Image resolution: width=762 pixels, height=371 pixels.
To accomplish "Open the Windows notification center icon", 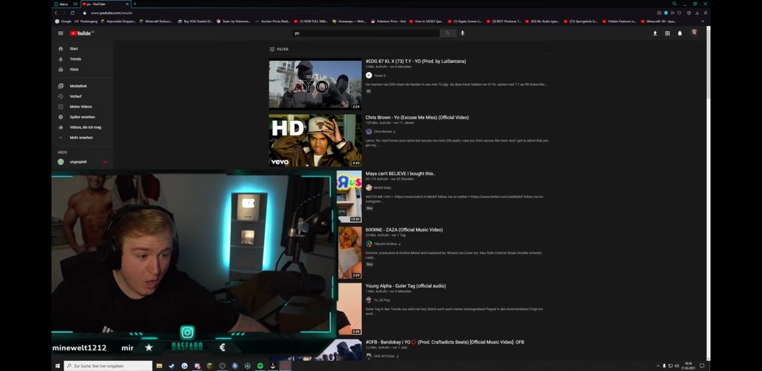I will 702,366.
